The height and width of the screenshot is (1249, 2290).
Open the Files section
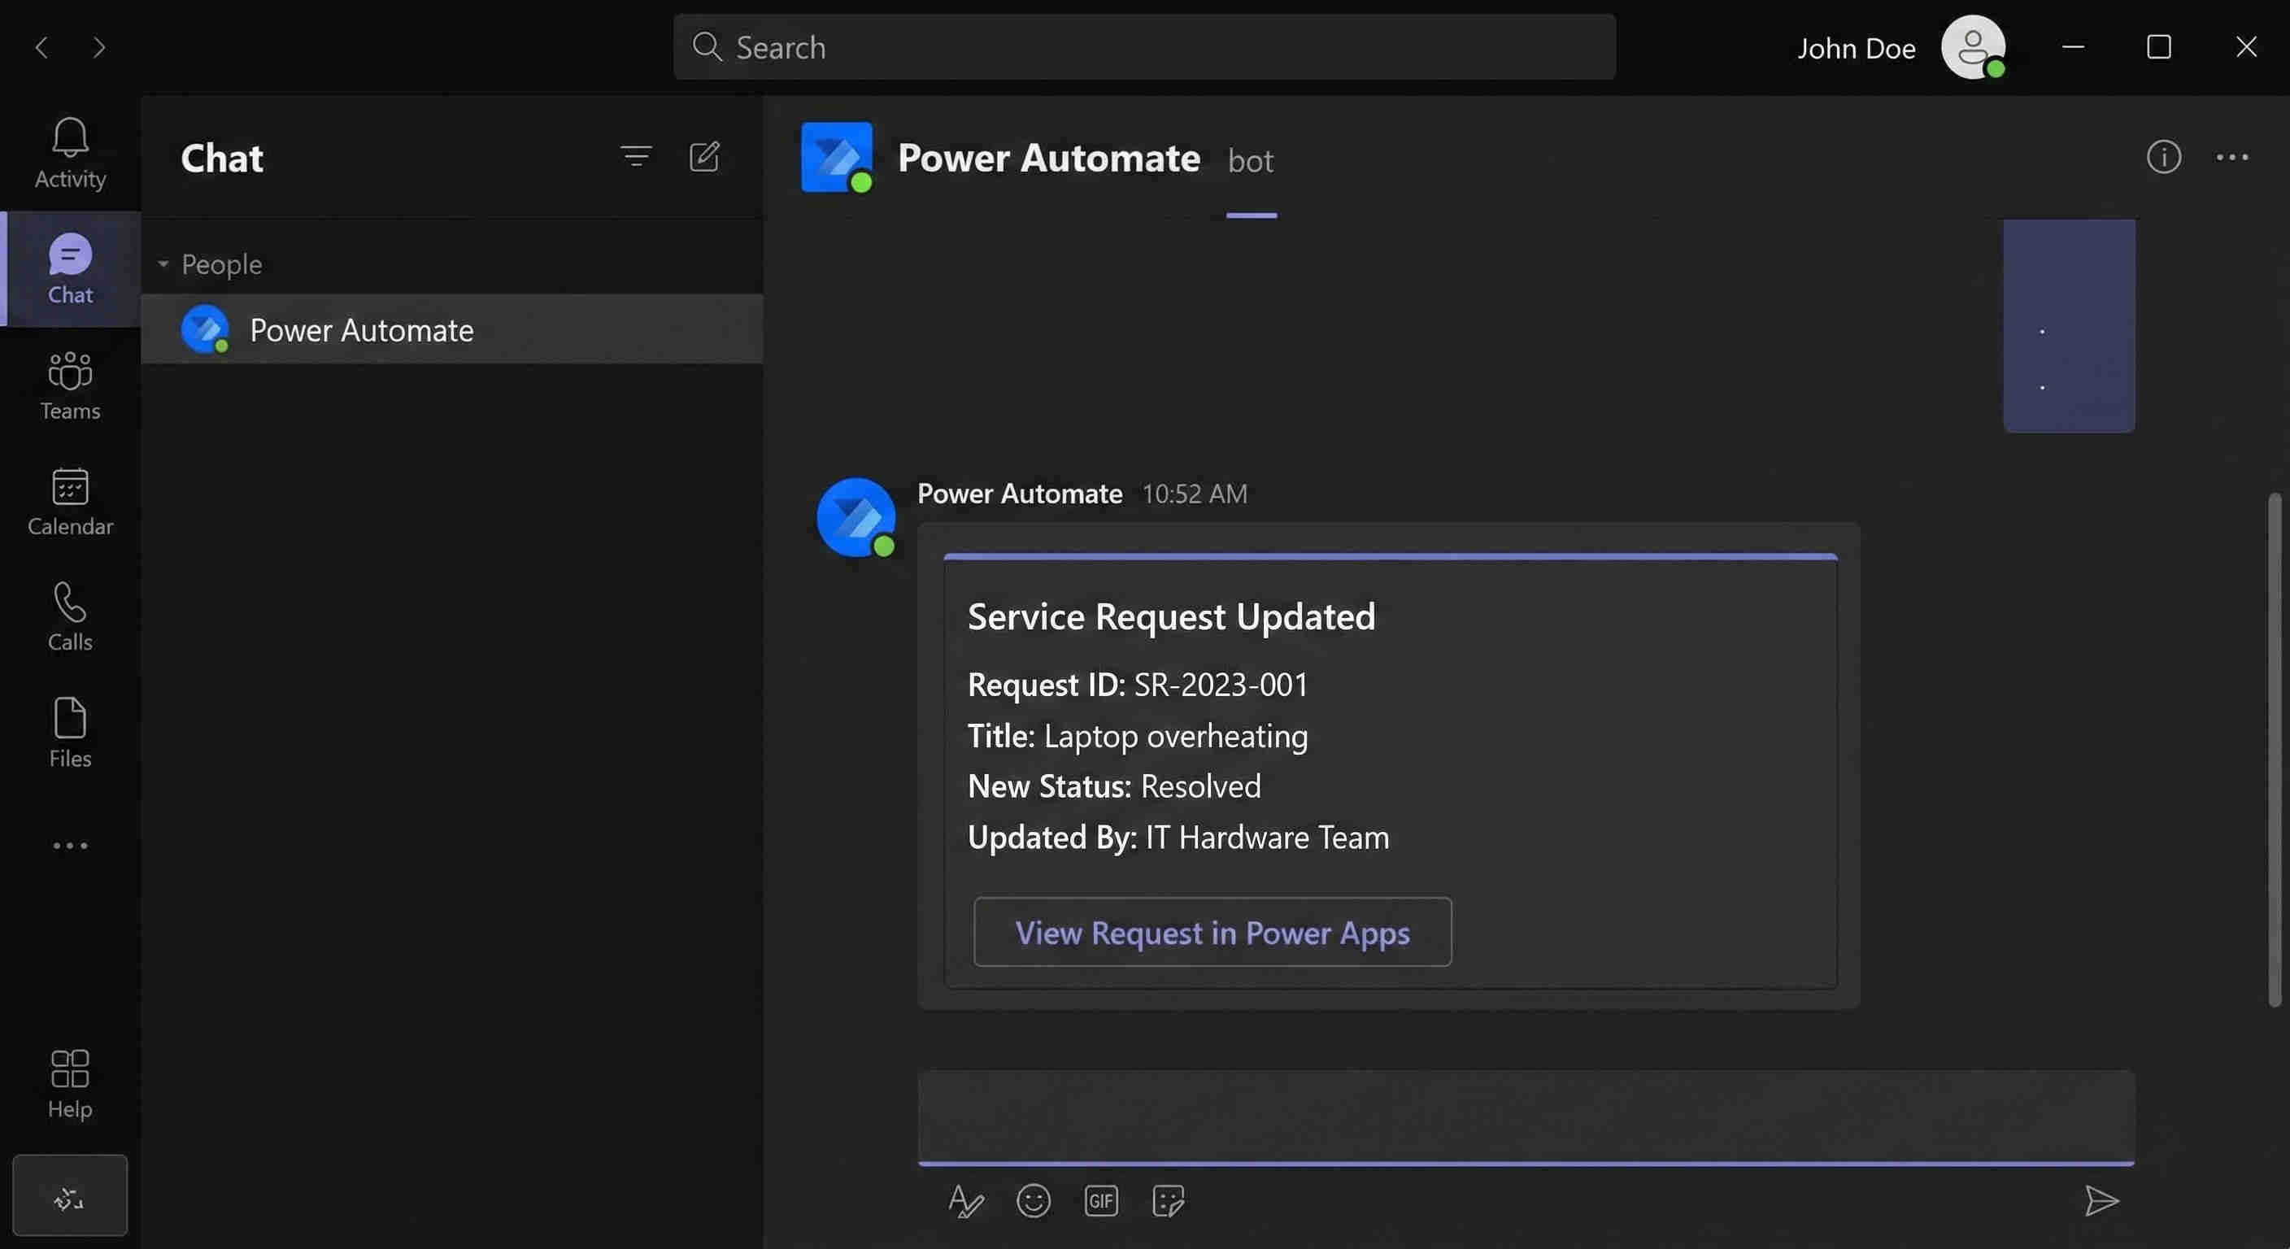(x=70, y=733)
